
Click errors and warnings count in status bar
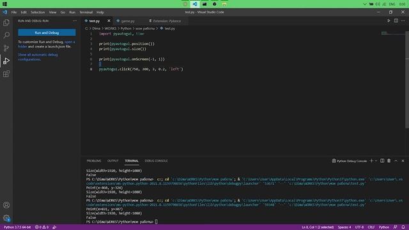point(42,227)
